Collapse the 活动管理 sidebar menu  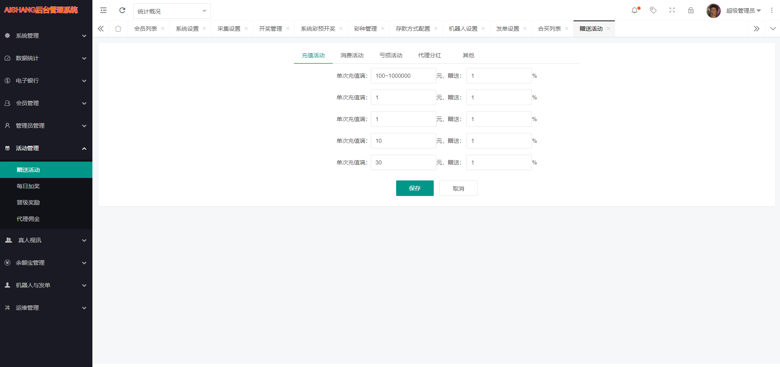[x=46, y=148]
